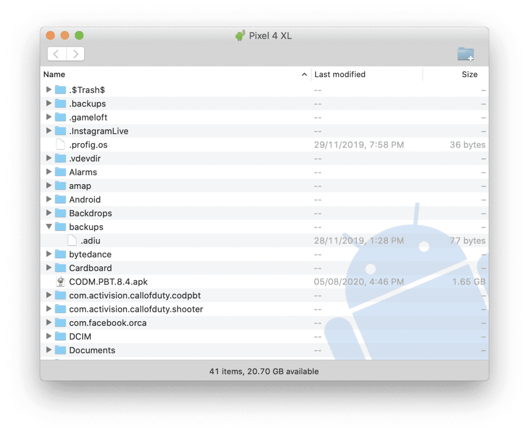Expand the .$Trash$ folder
Screen dimensions: 529x434
(49, 89)
